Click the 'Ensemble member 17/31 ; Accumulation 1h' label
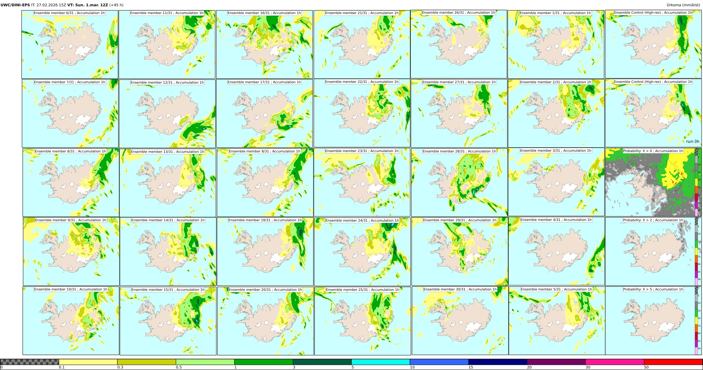Viewport: 703px width, 370px height. (264, 82)
